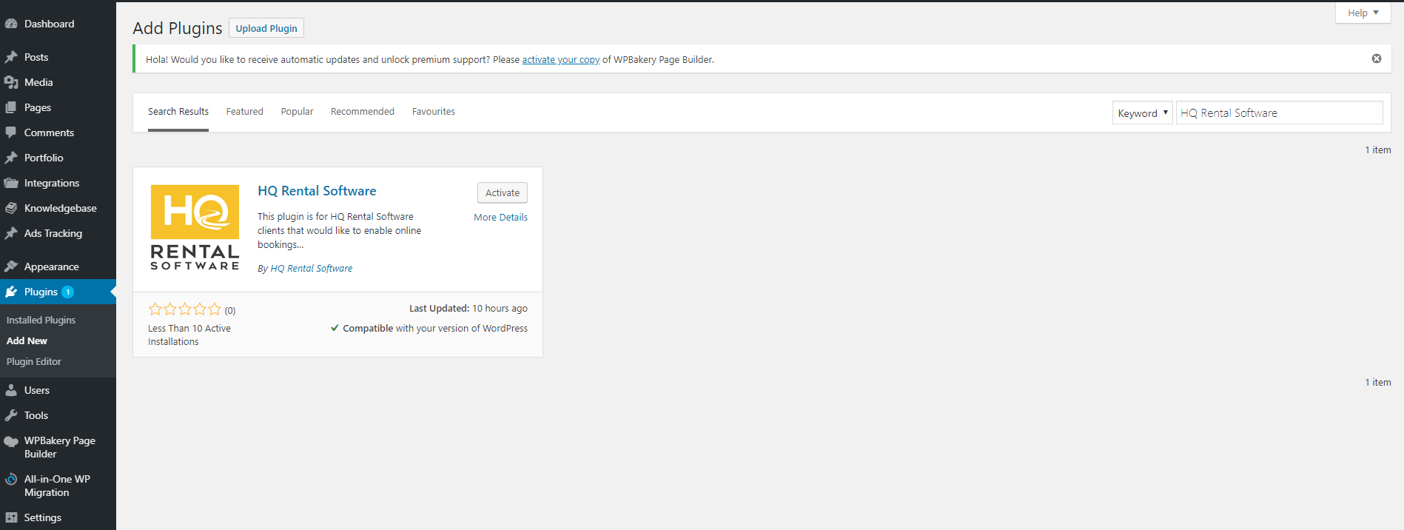Open the Dashboard menu

coord(49,24)
